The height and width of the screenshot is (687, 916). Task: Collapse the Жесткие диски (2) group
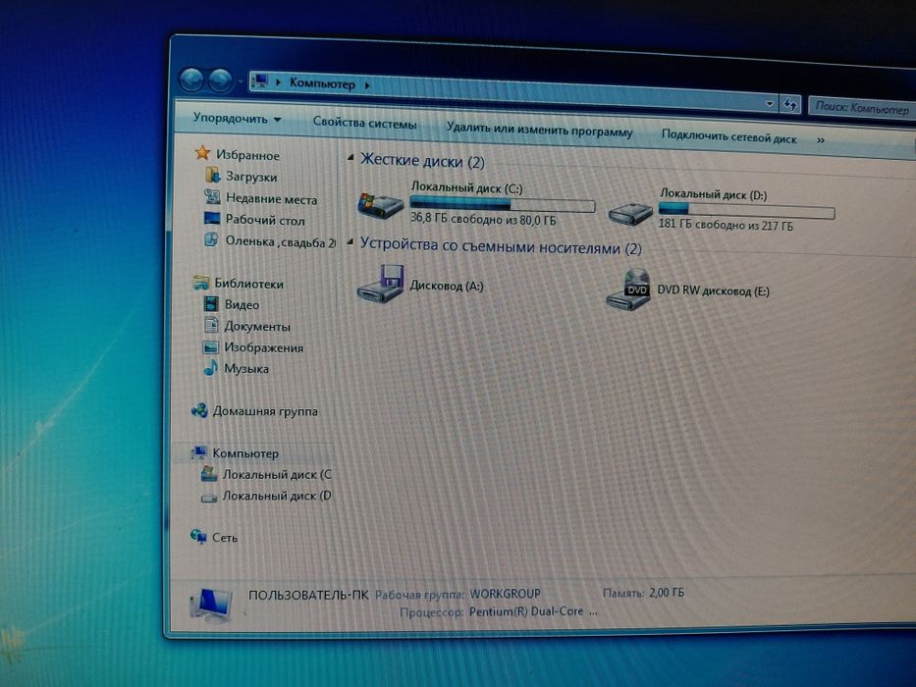[x=350, y=157]
